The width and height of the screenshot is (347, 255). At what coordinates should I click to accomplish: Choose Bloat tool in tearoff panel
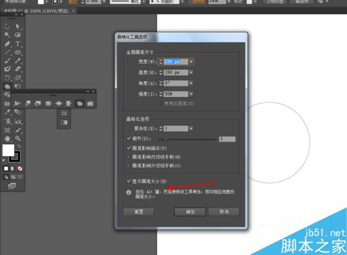pyautogui.click(x=58, y=103)
